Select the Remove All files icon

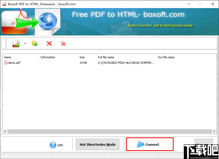pyautogui.click(x=63, y=43)
